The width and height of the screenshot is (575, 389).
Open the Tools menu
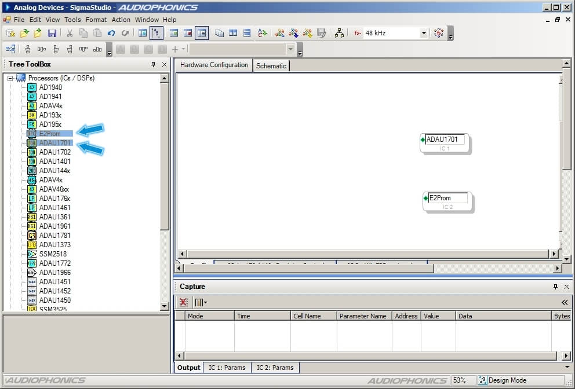point(72,20)
